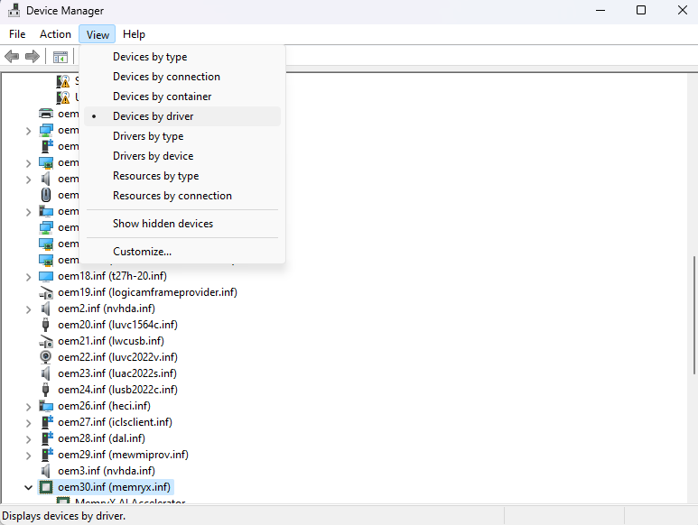Click the speaker icon for oem23.inf (luac2022s.inf)
This screenshot has width=698, height=525.
tap(46, 373)
